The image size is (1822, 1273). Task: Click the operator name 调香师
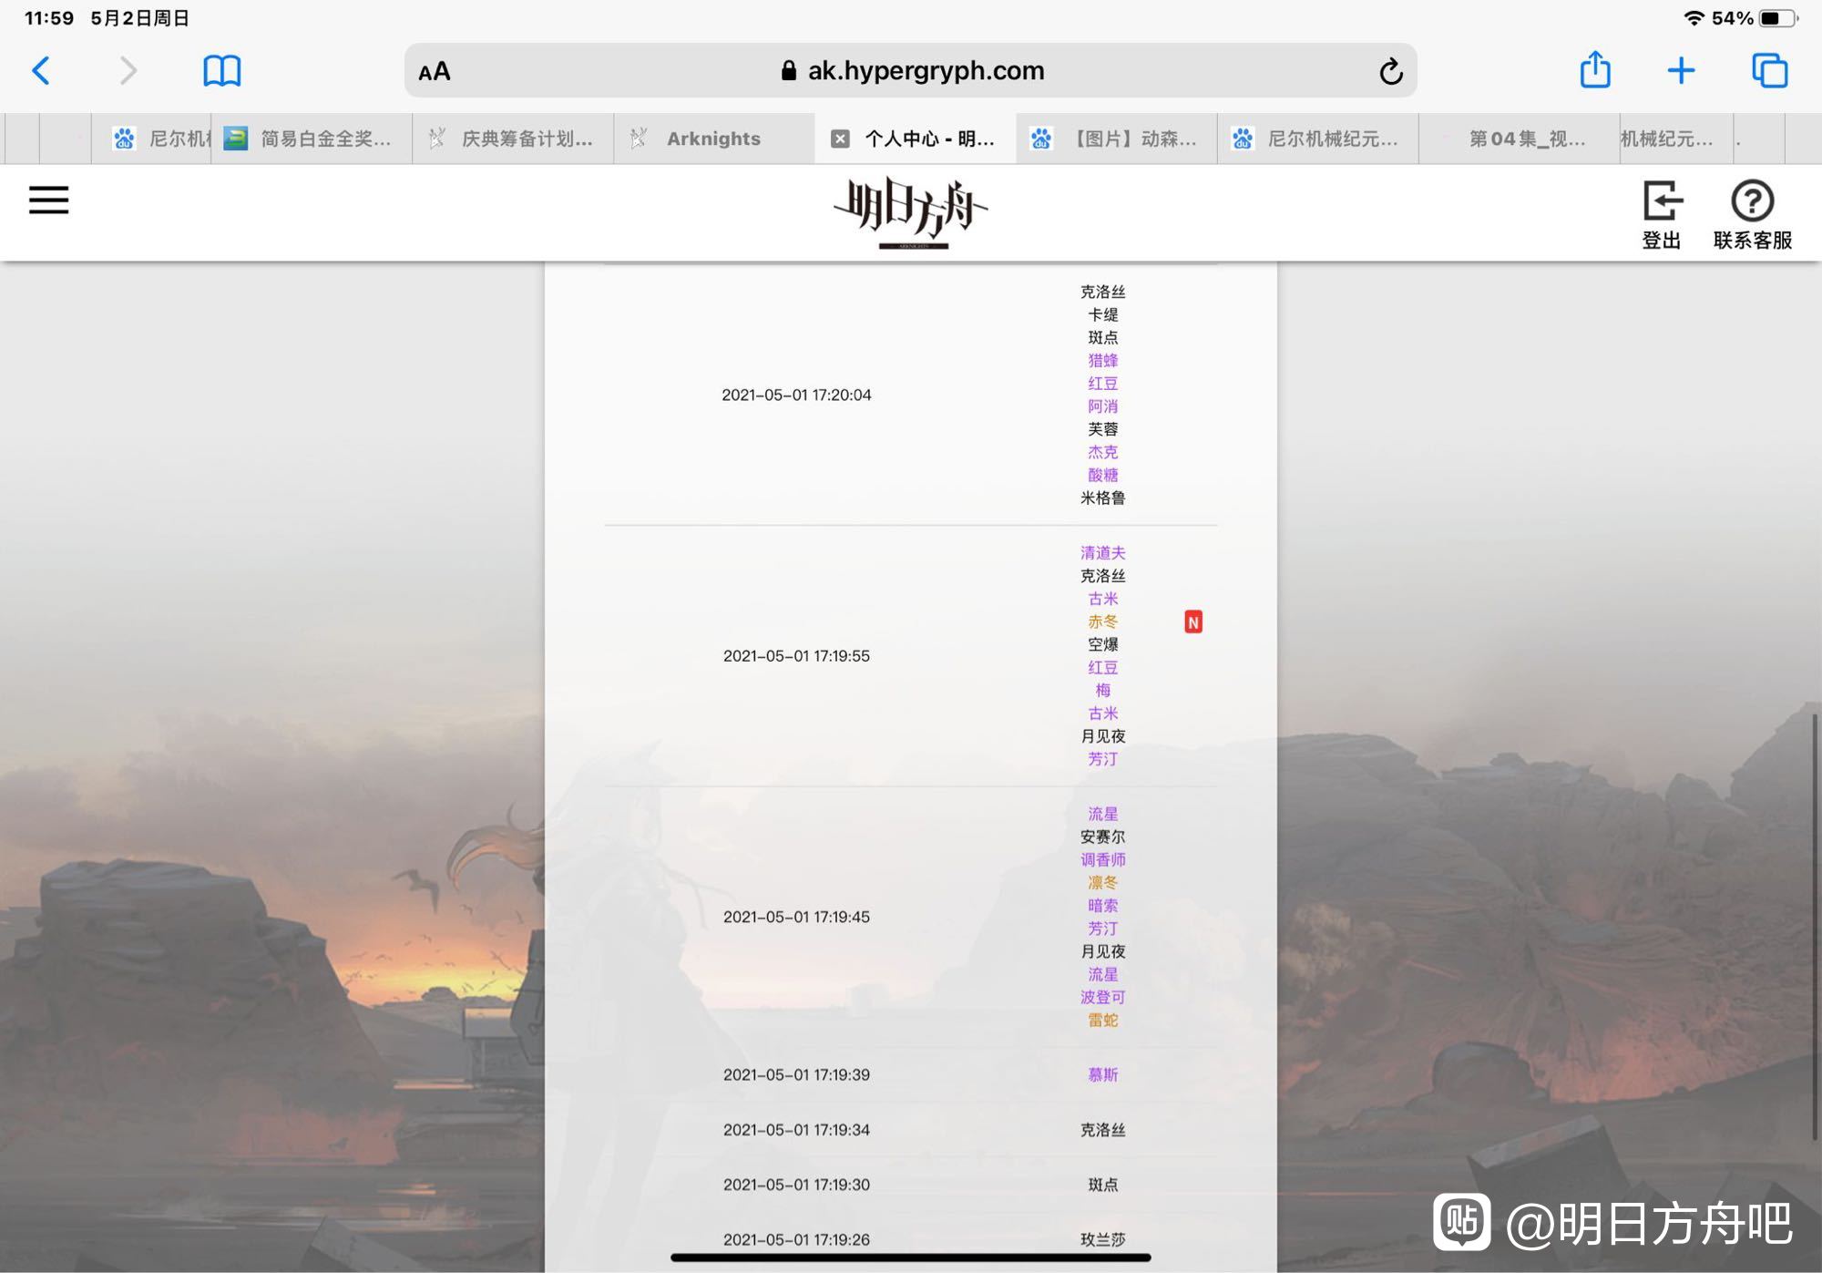[x=1102, y=859]
